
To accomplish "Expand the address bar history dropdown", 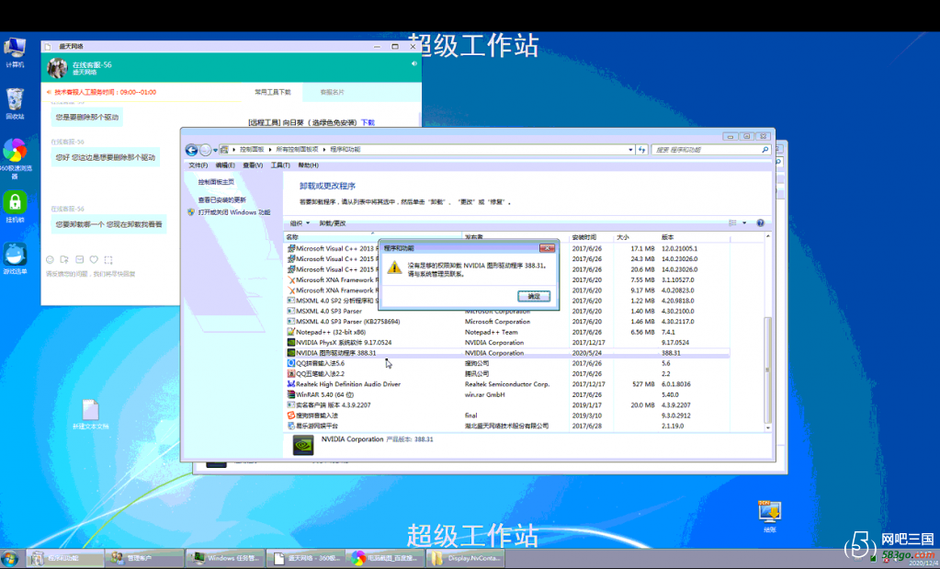I will point(630,149).
